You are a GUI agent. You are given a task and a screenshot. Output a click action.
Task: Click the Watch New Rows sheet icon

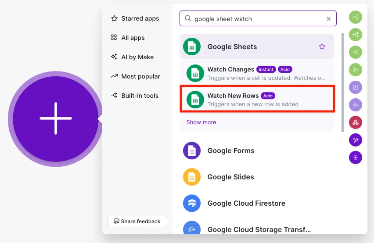[x=195, y=100]
